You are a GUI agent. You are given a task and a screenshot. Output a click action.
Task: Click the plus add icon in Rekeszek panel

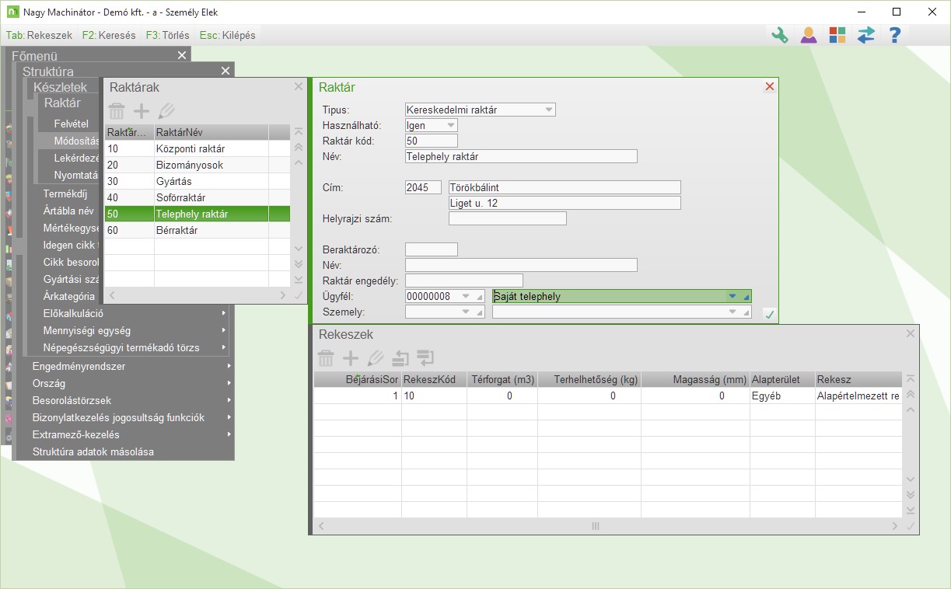click(351, 358)
